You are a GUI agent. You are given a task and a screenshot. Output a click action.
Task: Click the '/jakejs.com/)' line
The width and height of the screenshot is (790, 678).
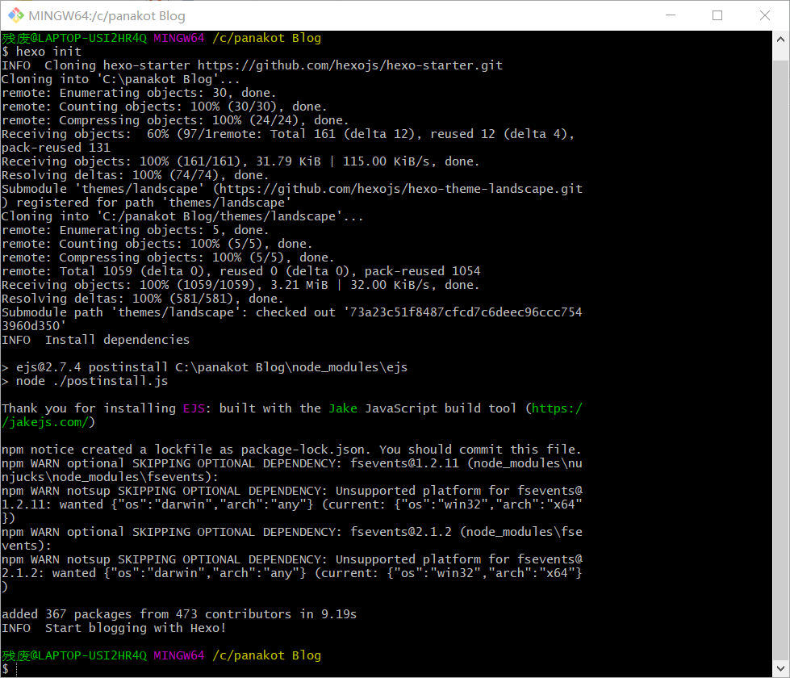pyautogui.click(x=48, y=422)
